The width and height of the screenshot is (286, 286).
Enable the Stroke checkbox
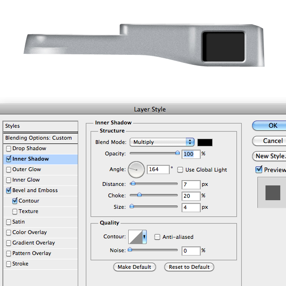(x=9, y=264)
